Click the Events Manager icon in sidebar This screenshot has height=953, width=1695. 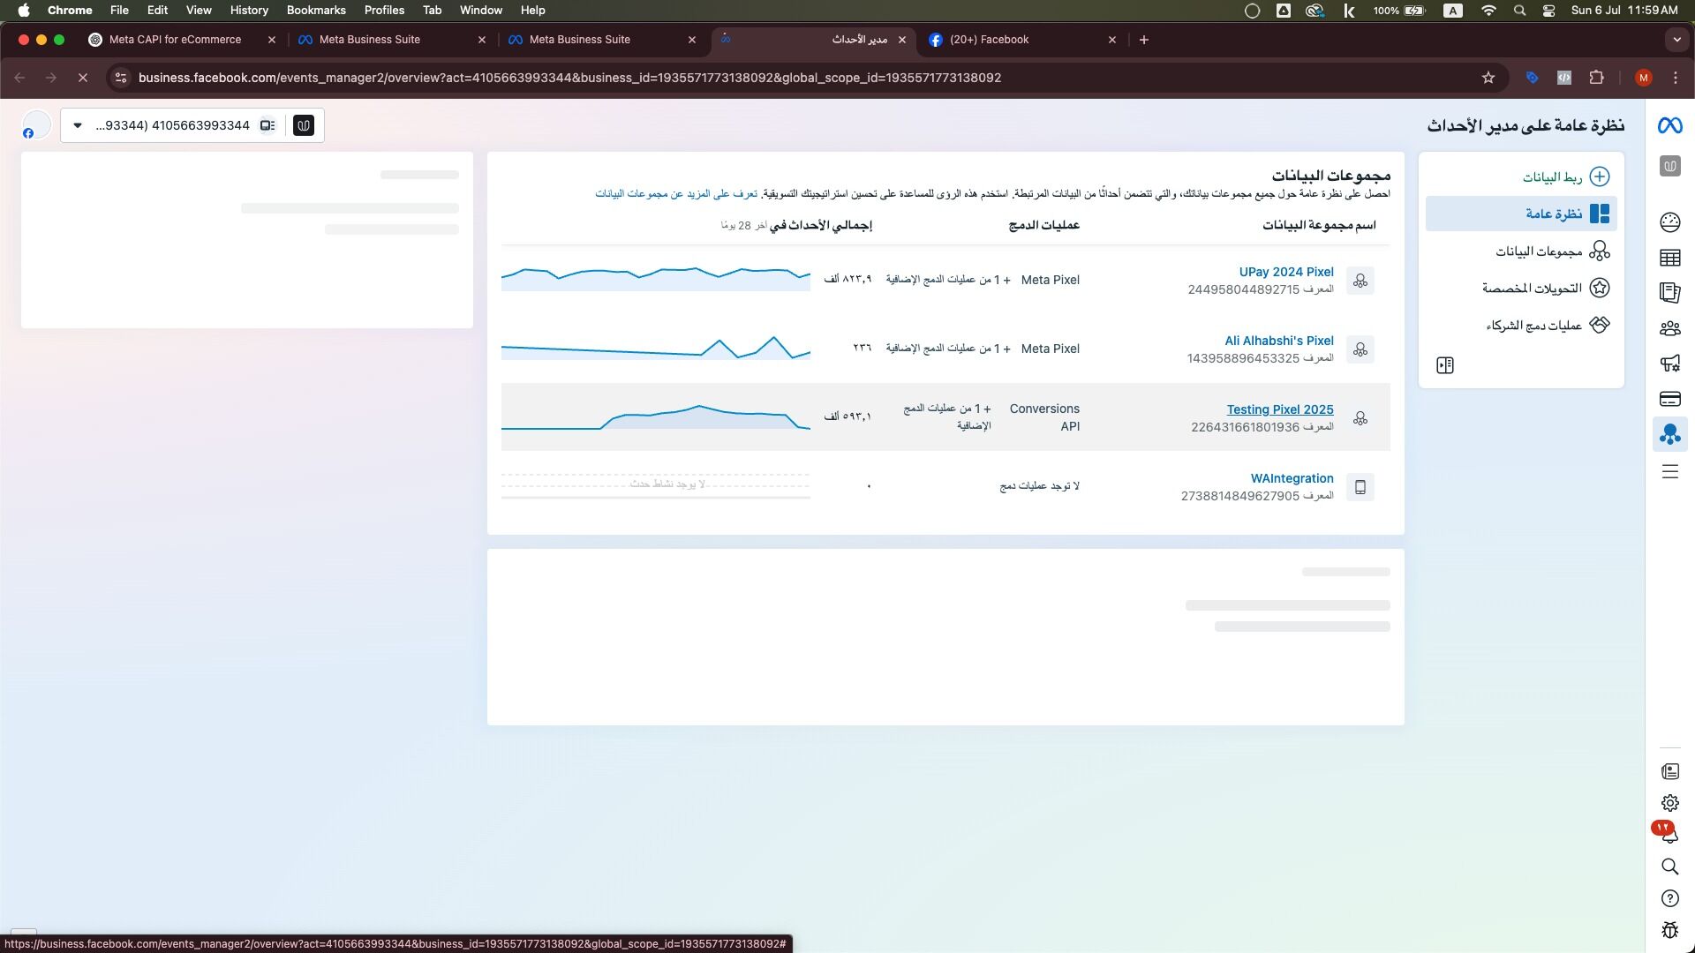(x=1669, y=434)
